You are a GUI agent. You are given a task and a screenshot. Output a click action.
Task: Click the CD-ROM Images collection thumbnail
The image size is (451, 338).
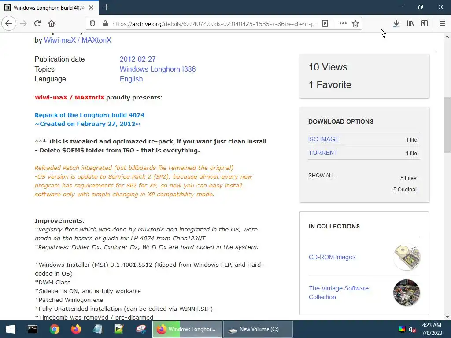[407, 257]
